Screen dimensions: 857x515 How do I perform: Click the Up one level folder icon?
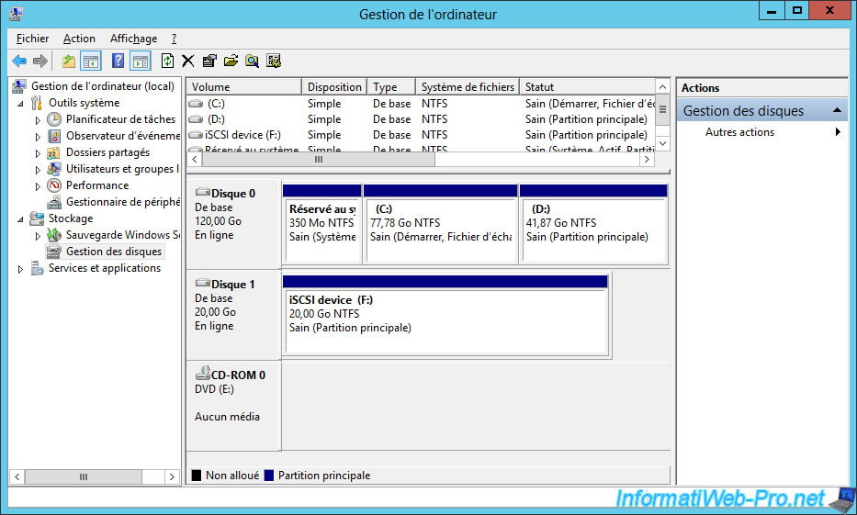(x=69, y=62)
